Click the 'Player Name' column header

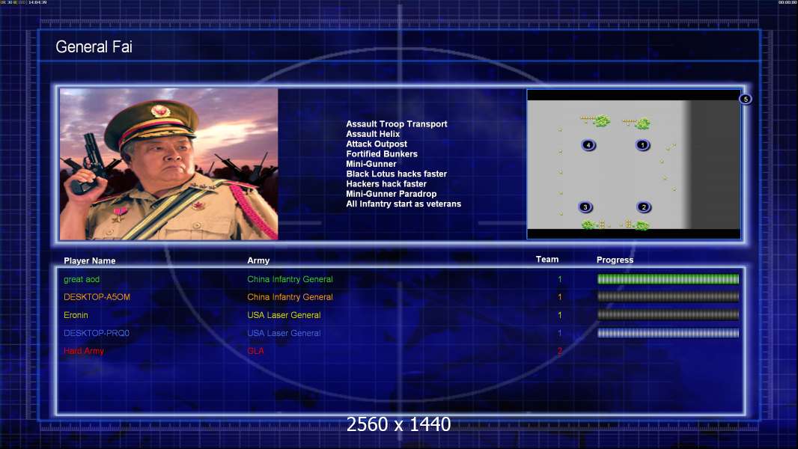click(x=90, y=261)
